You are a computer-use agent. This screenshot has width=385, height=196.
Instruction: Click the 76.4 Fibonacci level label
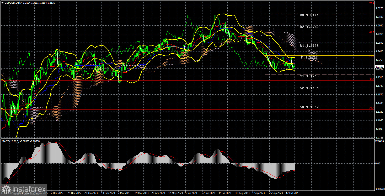point(372,3)
